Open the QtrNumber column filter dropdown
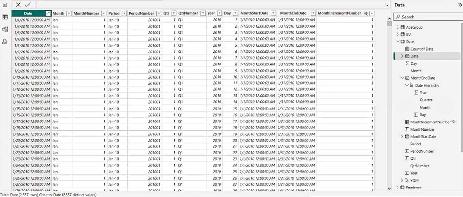 pyautogui.click(x=203, y=13)
